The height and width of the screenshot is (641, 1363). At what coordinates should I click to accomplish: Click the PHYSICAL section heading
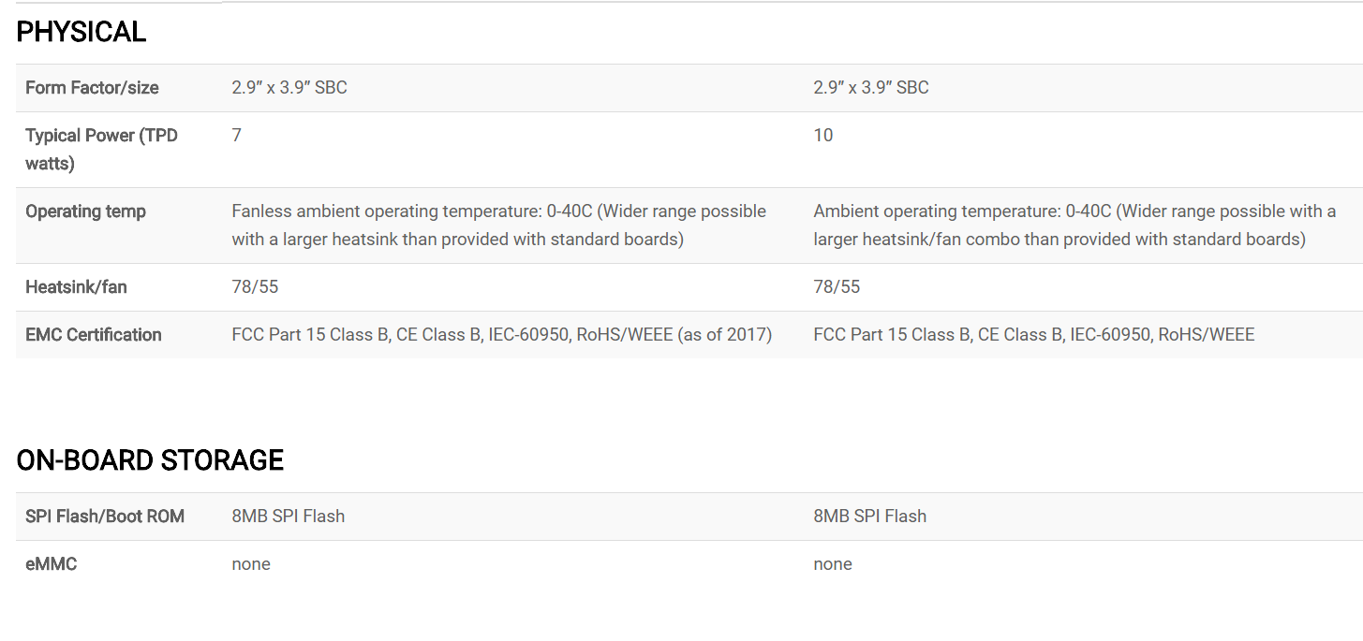pos(81,32)
